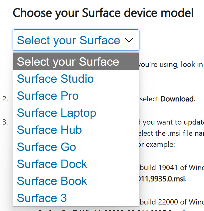Pick Surface Pro in the dropdown list

click(x=48, y=96)
